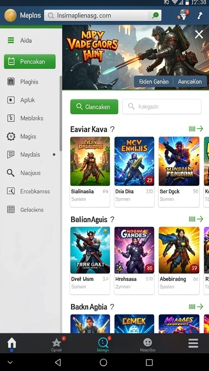Open the robot avatar notifications icon
Image resolution: width=209 pixels, height=371 pixels.
(183, 15)
